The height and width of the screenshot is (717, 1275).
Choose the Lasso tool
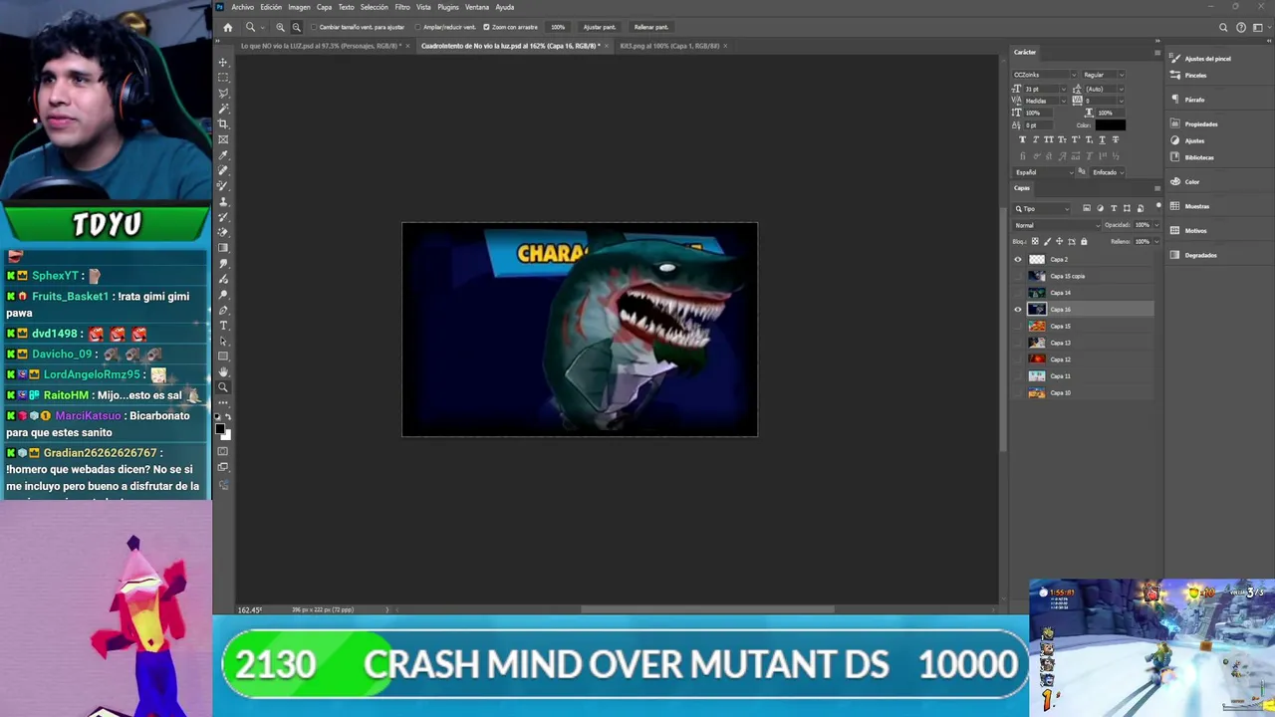point(223,93)
